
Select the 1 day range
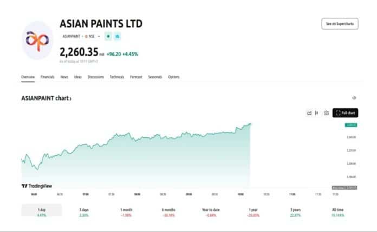tap(42, 212)
